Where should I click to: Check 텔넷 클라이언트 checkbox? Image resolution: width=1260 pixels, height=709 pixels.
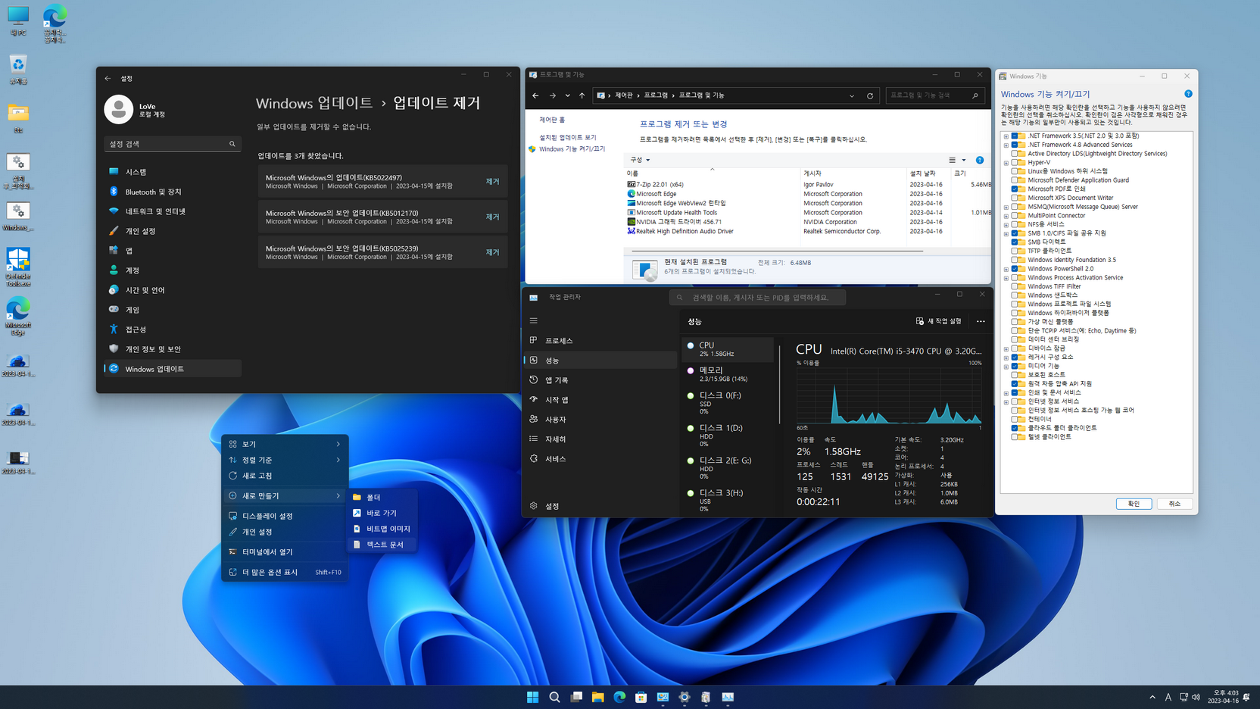pos(1015,436)
